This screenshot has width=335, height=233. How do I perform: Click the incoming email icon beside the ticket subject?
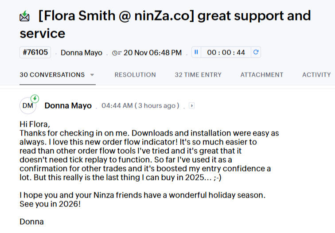tap(25, 17)
